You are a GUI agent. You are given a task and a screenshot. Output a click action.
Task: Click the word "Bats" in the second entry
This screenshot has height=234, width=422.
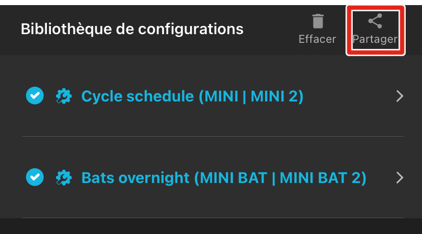tap(98, 178)
